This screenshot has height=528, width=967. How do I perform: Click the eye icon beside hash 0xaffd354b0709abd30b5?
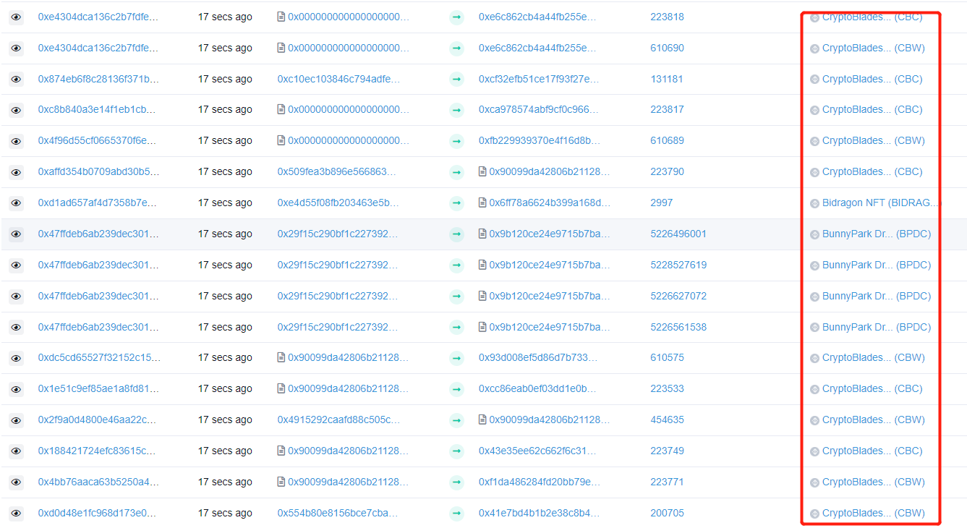pyautogui.click(x=16, y=172)
